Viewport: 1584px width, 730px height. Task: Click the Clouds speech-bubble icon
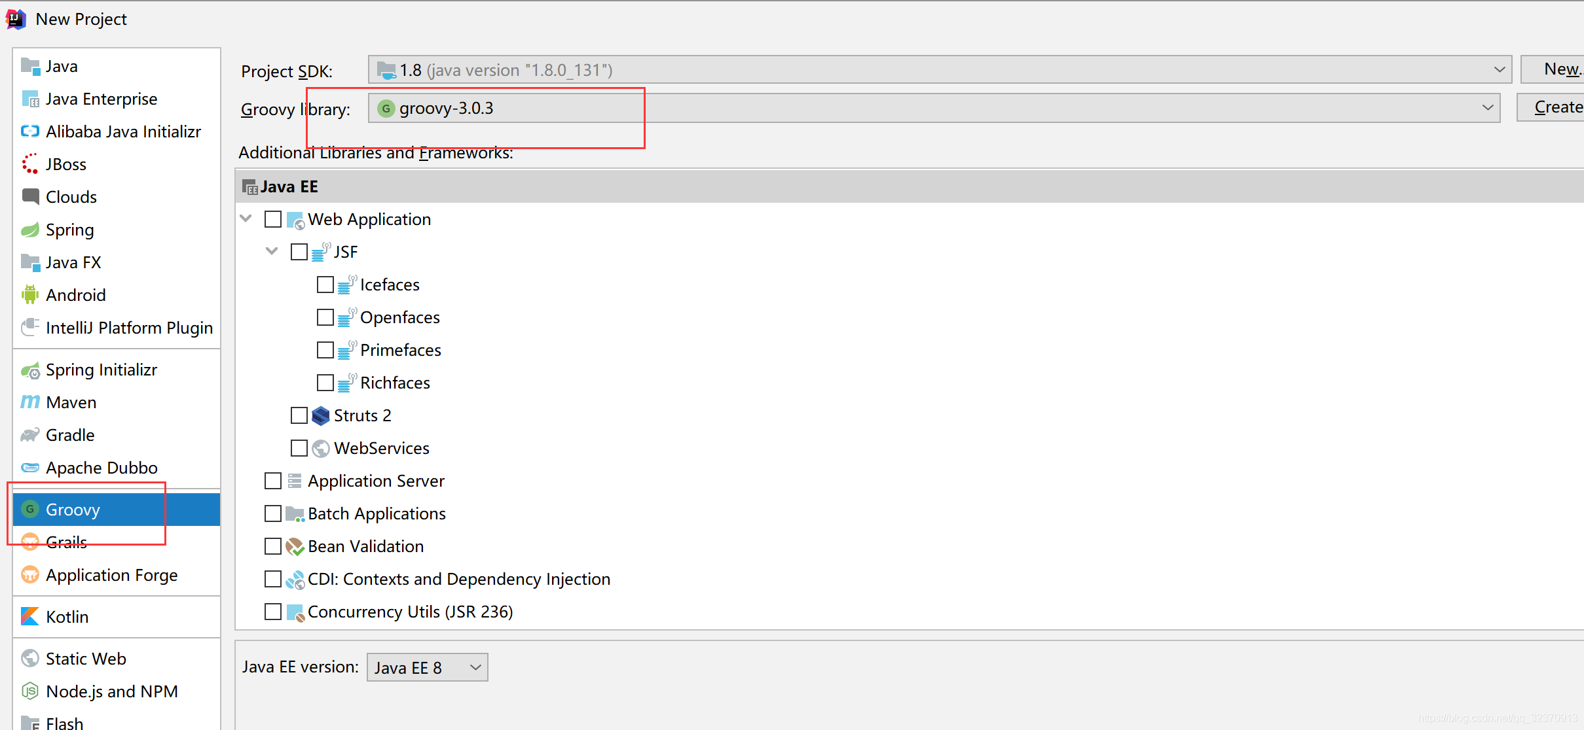30,196
